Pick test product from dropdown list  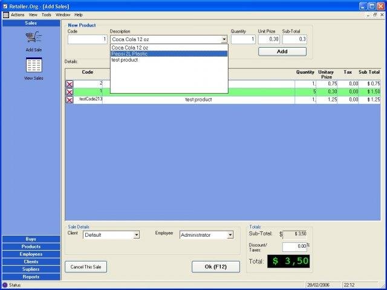[169, 60]
